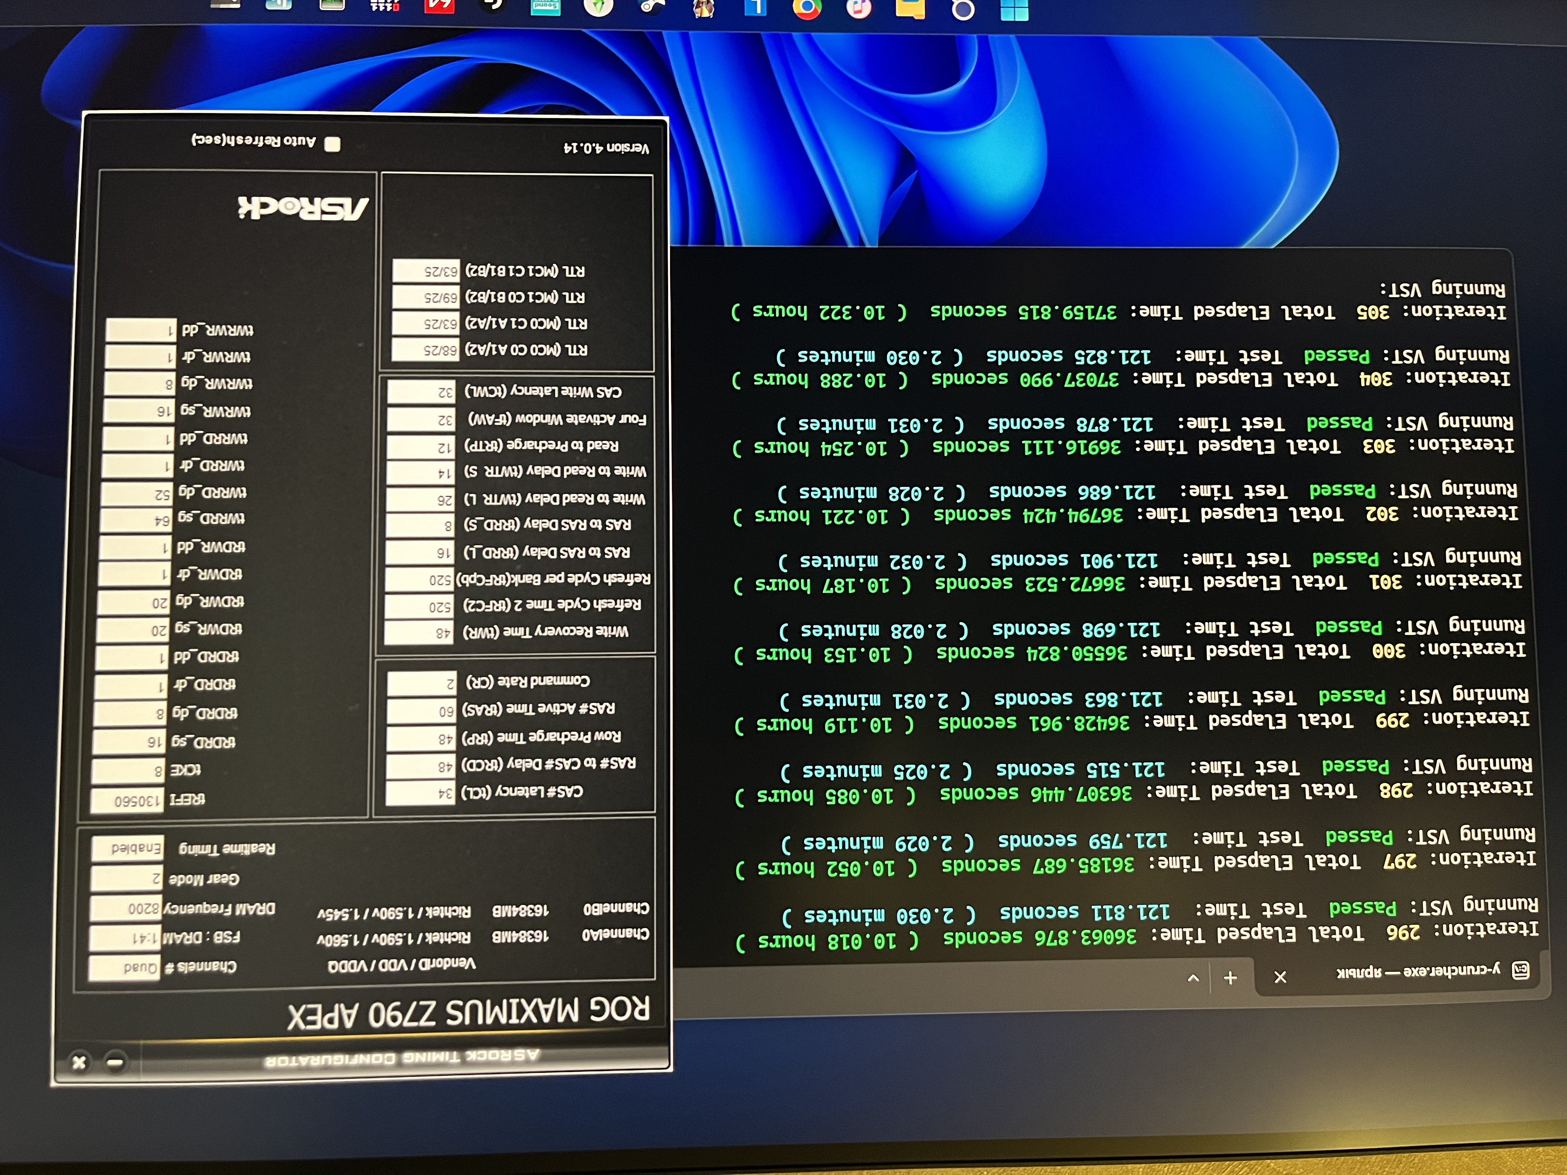Viewport: 1567px width, 1175px height.
Task: Launch Google Chrome from the taskbar
Action: point(807,9)
